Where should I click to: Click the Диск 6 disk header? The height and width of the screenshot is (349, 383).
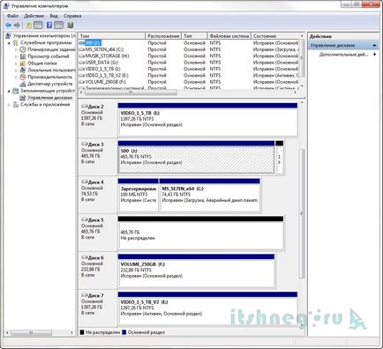click(97, 271)
